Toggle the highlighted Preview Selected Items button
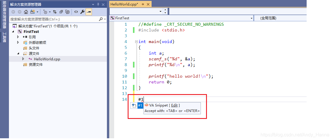332x140 pixels. coord(89,12)
